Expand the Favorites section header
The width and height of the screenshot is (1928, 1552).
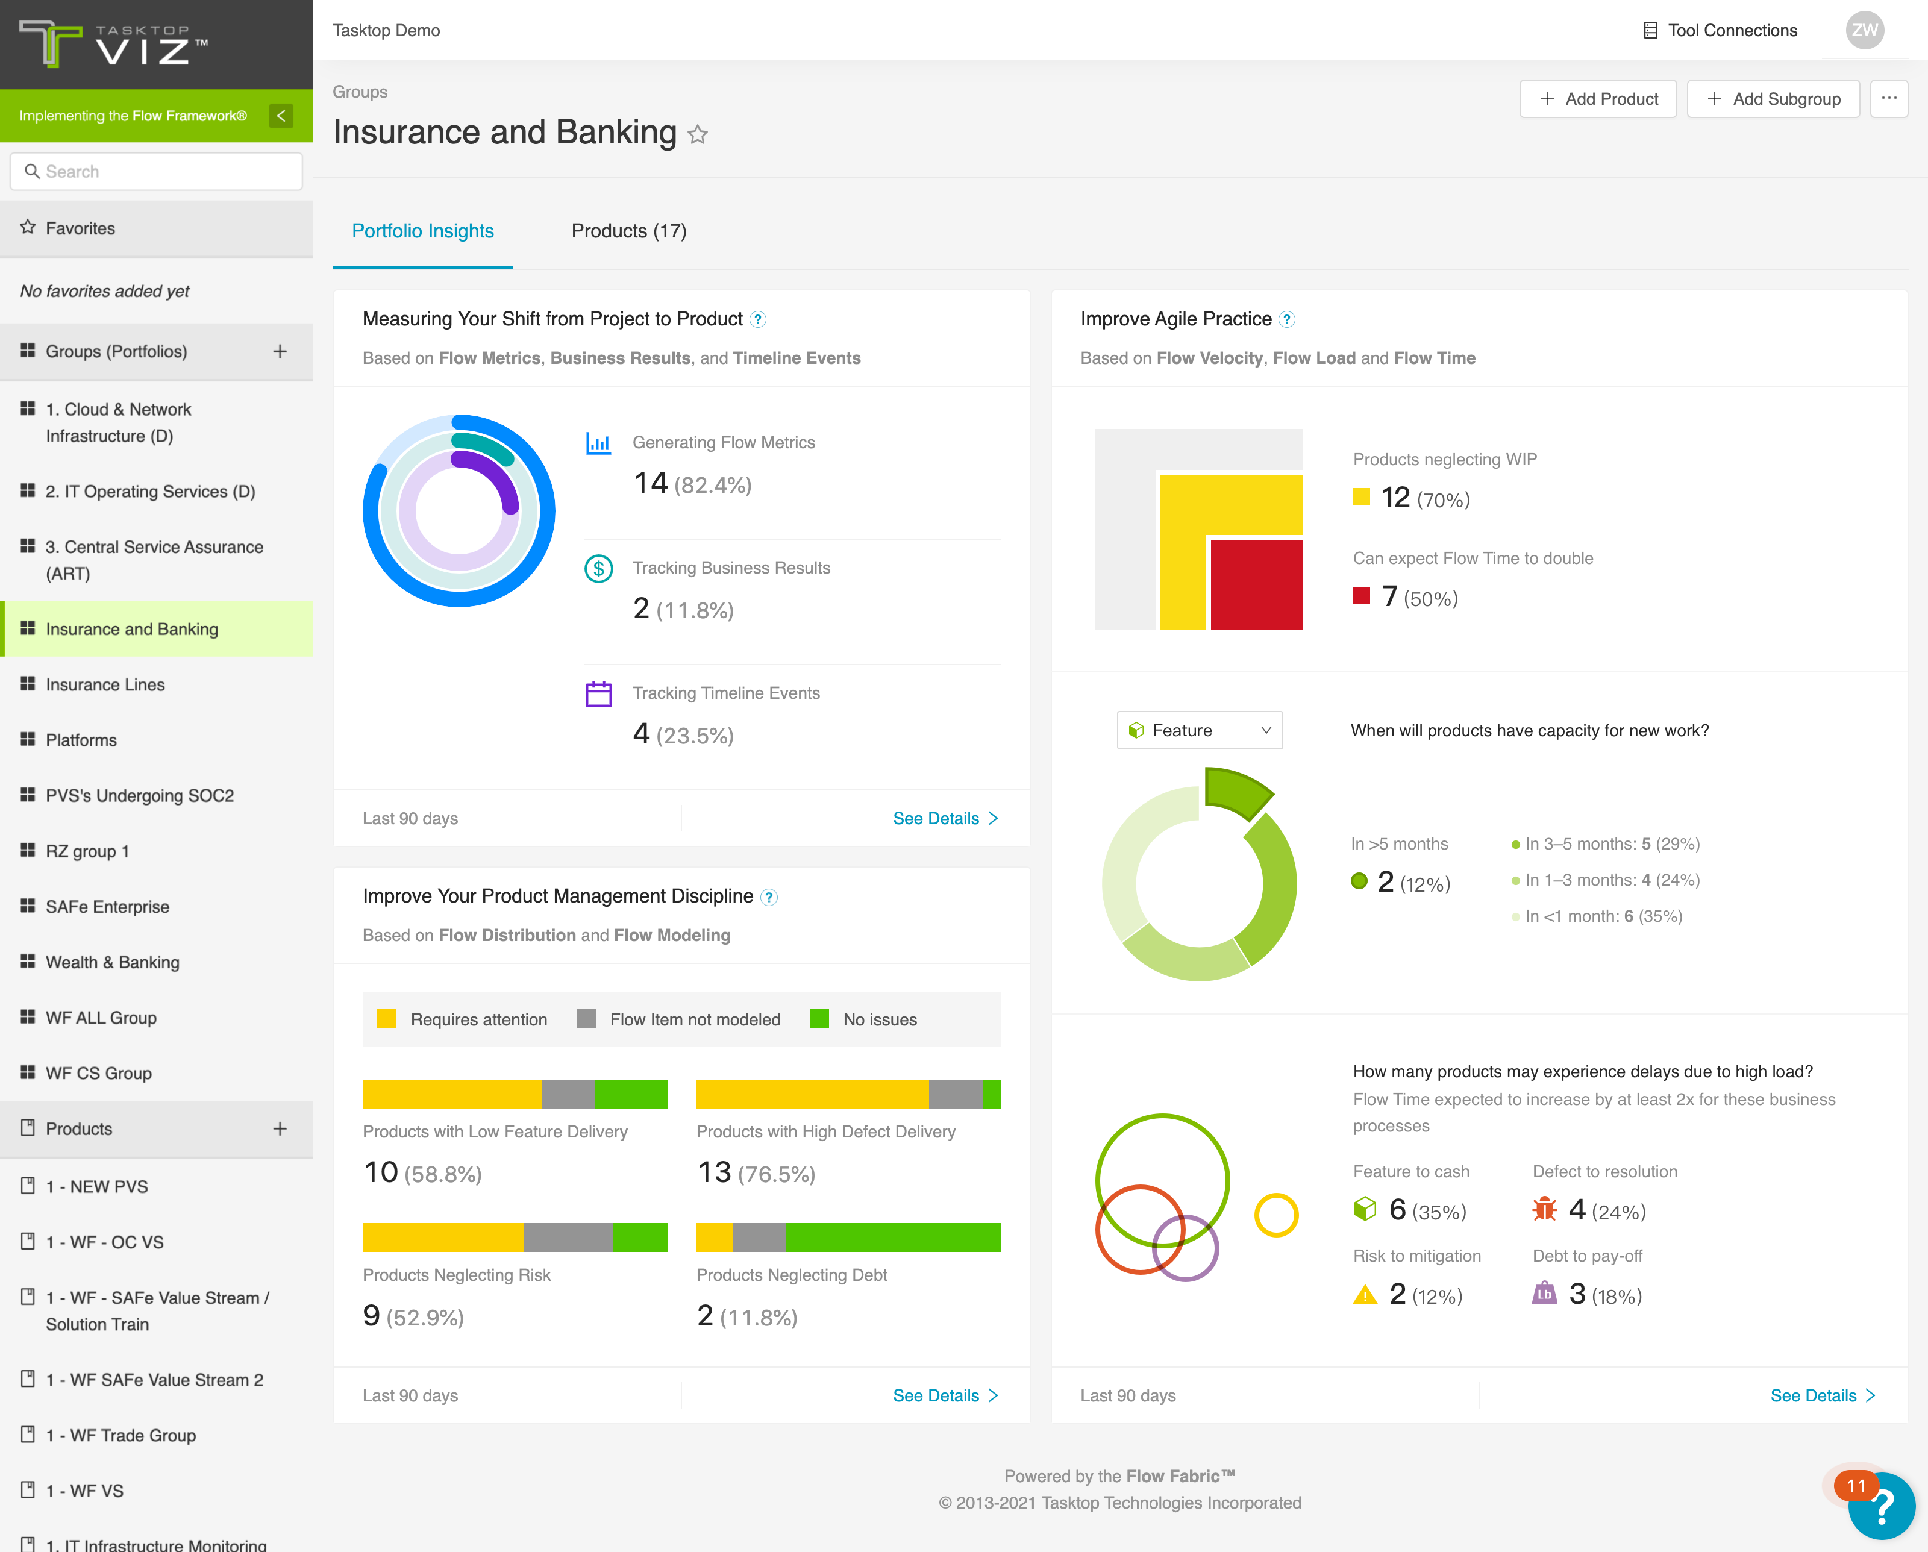[157, 228]
